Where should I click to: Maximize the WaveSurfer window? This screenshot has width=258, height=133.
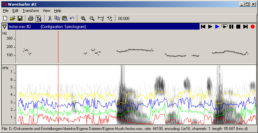coord(247,4)
